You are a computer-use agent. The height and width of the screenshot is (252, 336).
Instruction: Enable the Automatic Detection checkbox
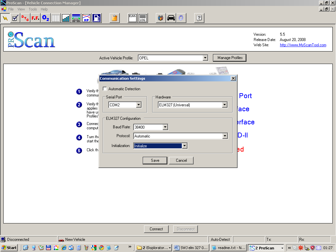point(105,89)
